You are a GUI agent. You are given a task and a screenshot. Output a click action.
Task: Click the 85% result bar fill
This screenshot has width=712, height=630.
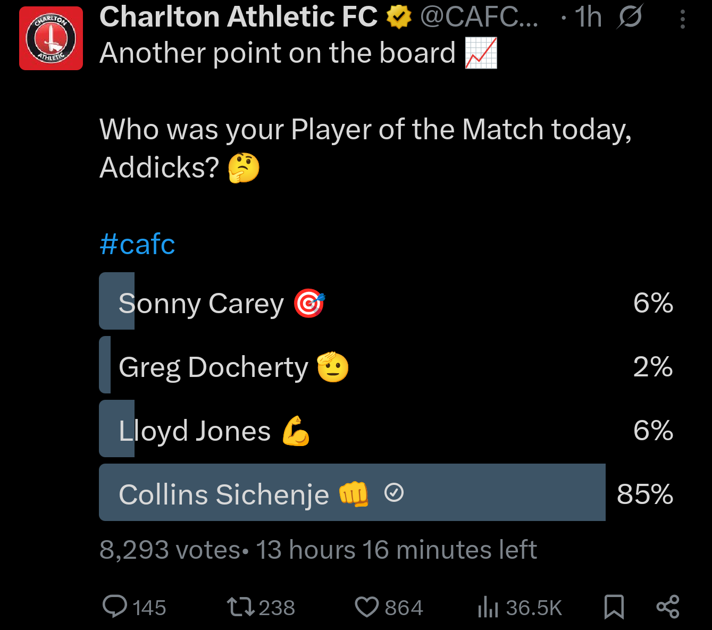479,492
